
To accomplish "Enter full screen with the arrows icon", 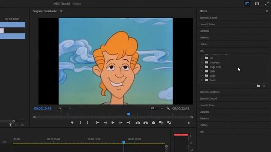I will pos(267,4).
